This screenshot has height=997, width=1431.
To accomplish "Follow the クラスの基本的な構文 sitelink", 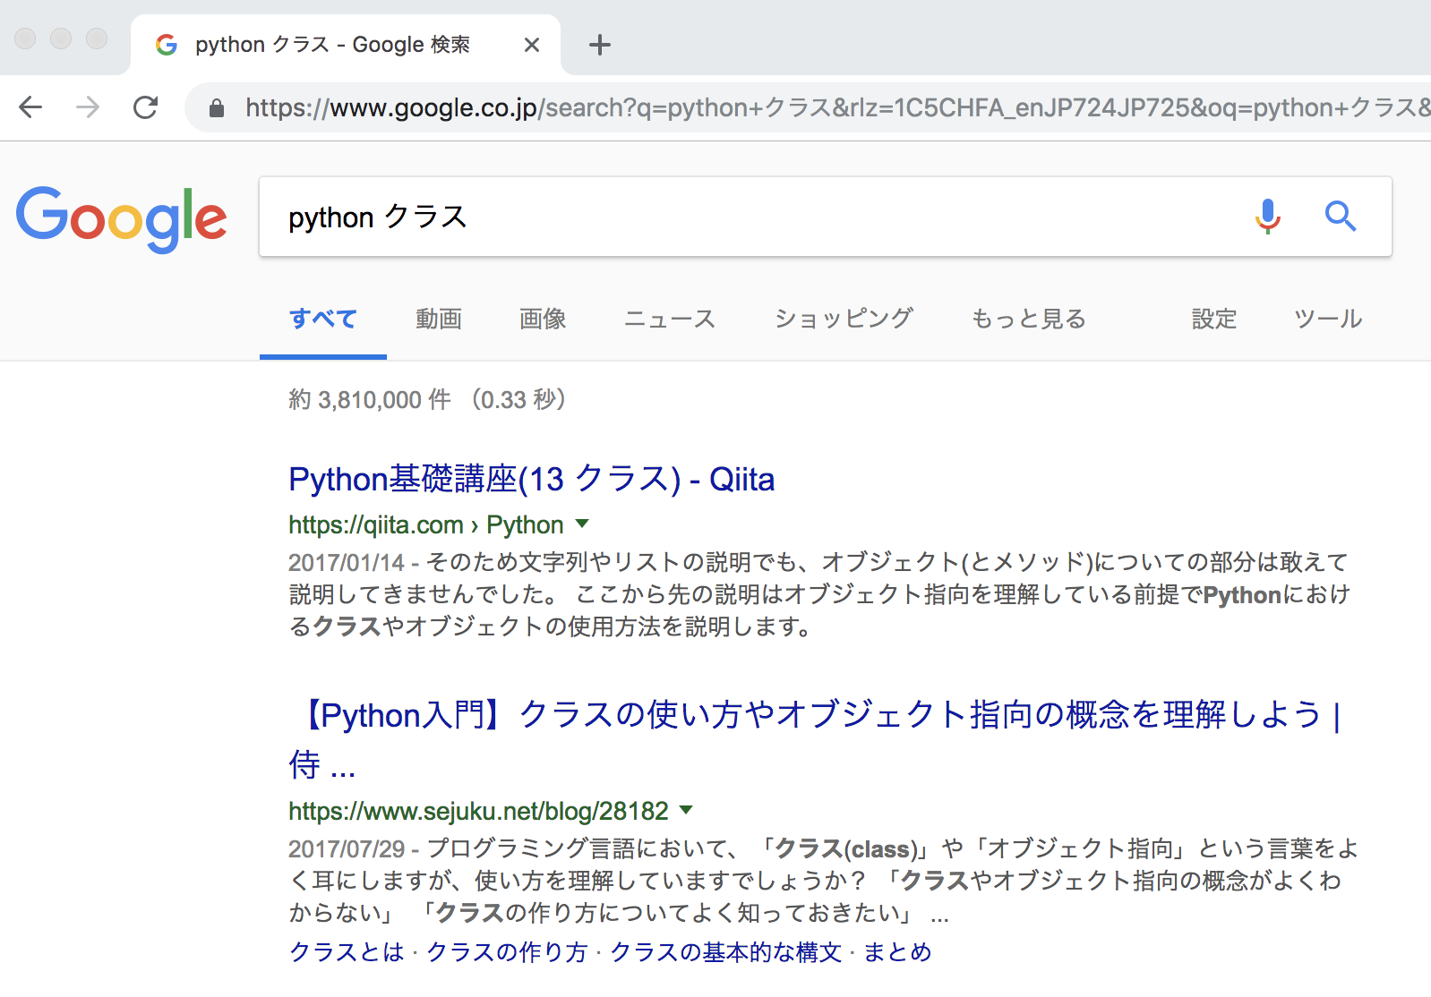I will pos(725,952).
